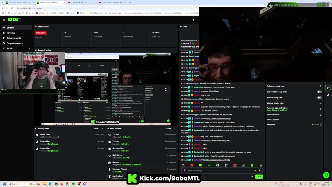The height and width of the screenshot is (187, 332).
Task: Click the emoji picker icon in message box
Action: click(x=259, y=171)
